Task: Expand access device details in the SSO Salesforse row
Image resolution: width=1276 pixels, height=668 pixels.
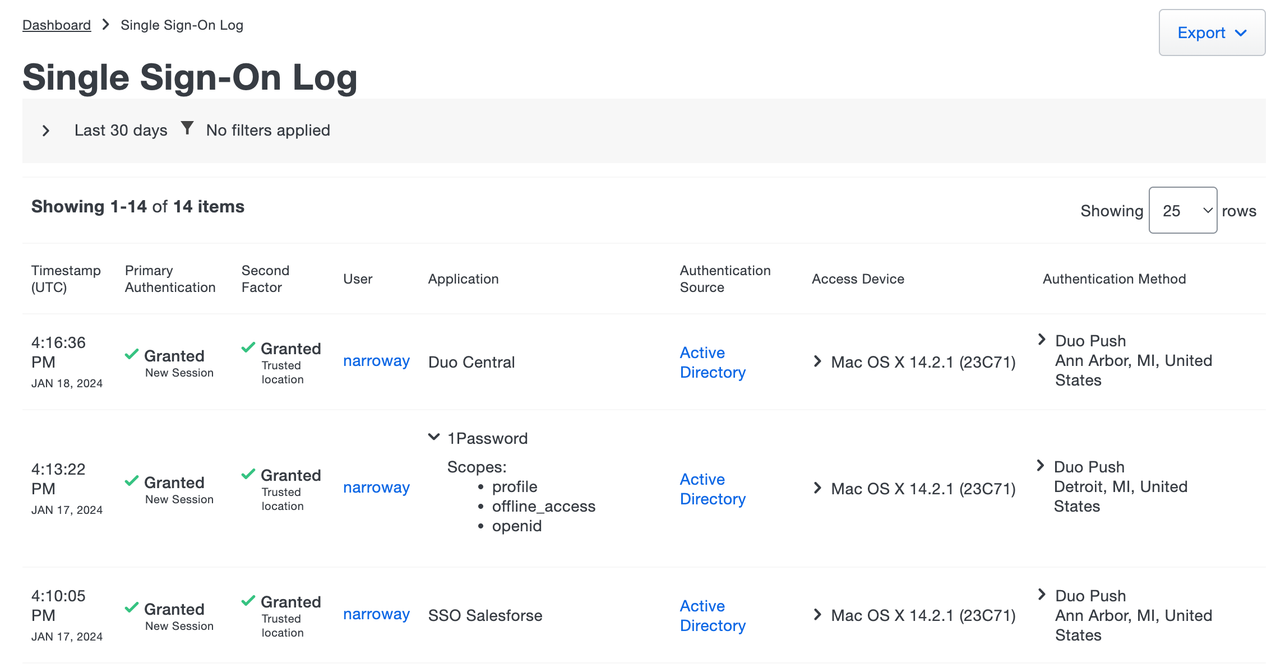Action: [817, 615]
